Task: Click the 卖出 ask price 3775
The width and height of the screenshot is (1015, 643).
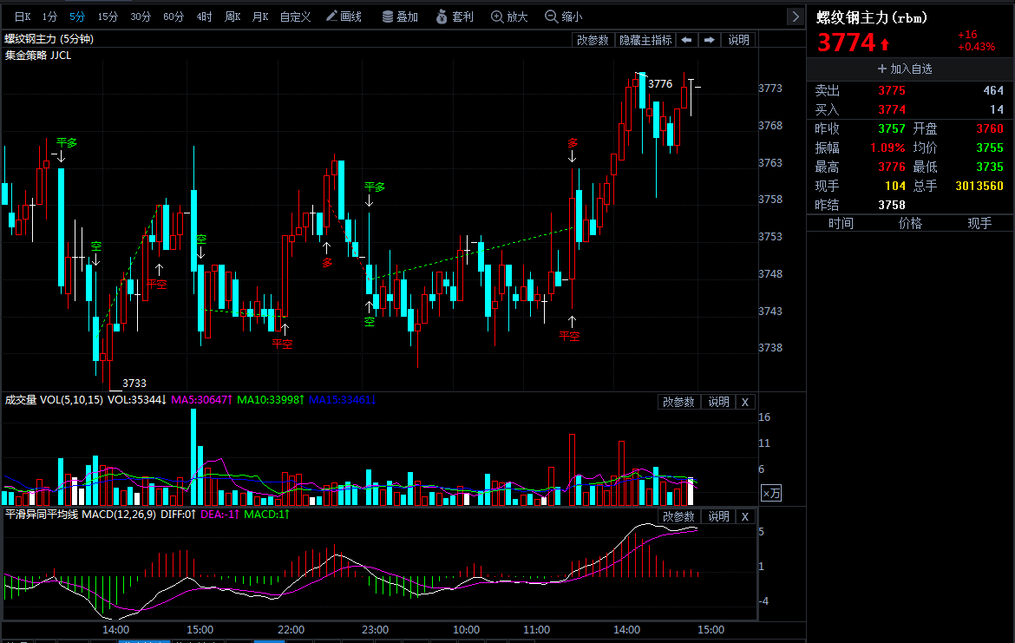Action: pos(891,90)
